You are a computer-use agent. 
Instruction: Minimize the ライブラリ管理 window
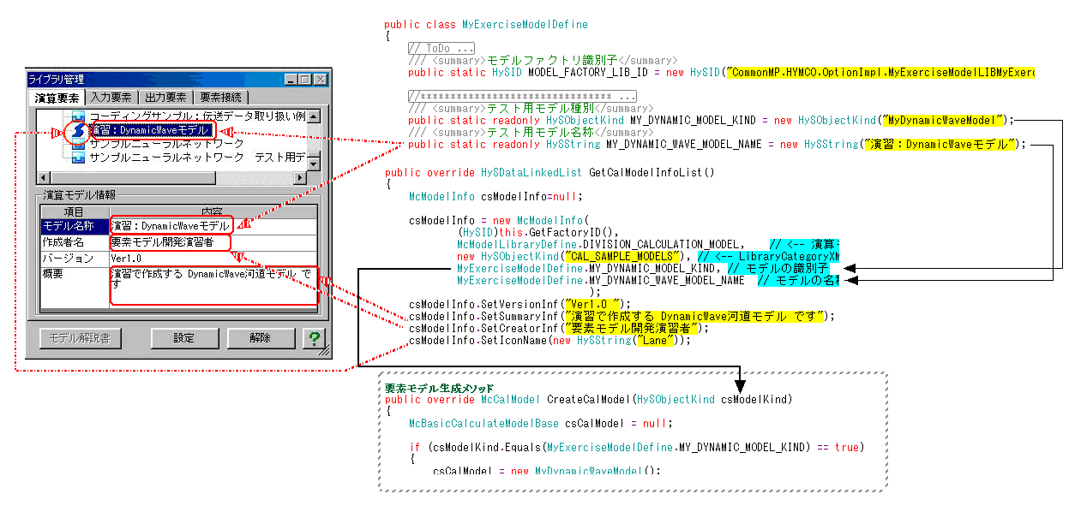pyautogui.click(x=291, y=79)
